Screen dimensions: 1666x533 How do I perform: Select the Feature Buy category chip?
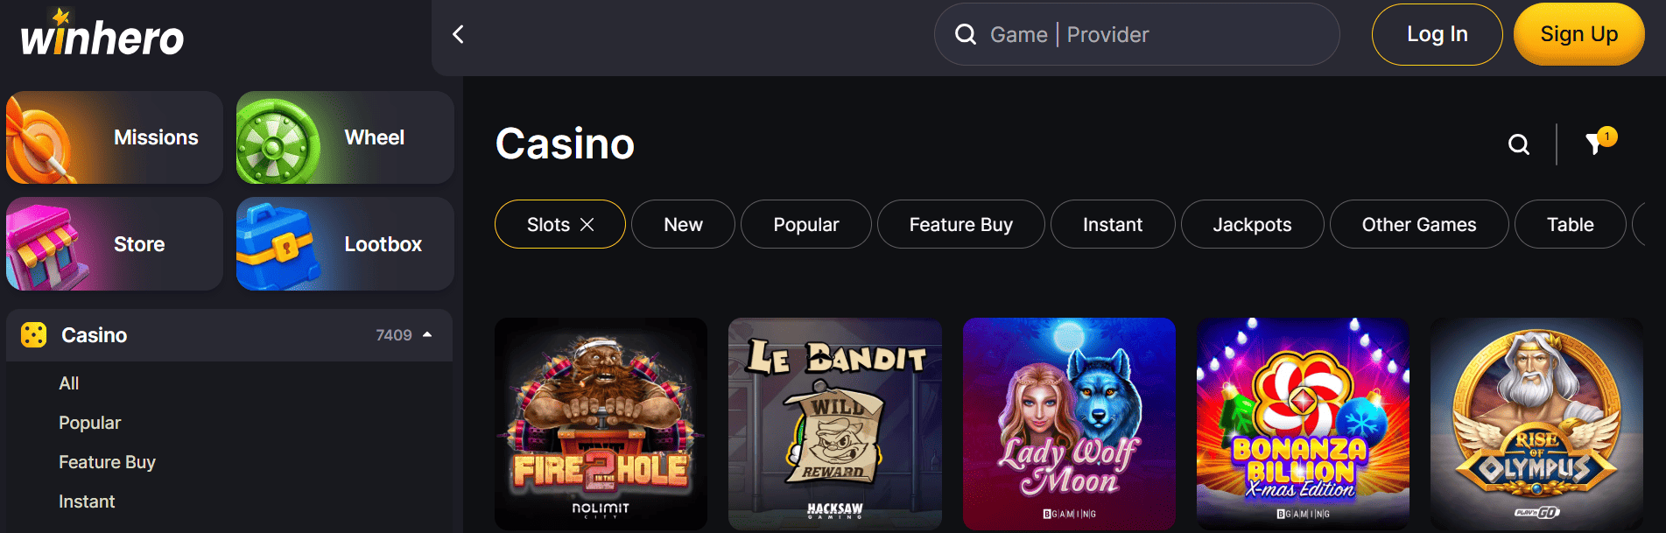[x=960, y=225]
